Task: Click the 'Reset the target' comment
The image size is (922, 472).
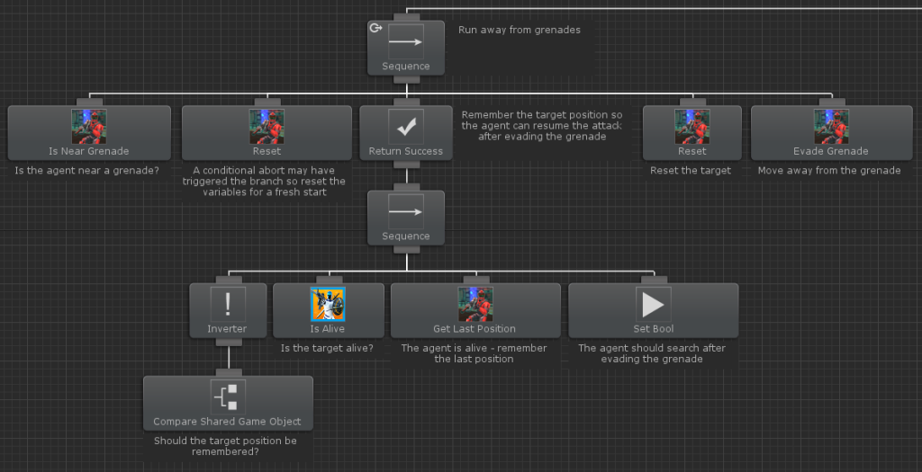Action: 691,170
